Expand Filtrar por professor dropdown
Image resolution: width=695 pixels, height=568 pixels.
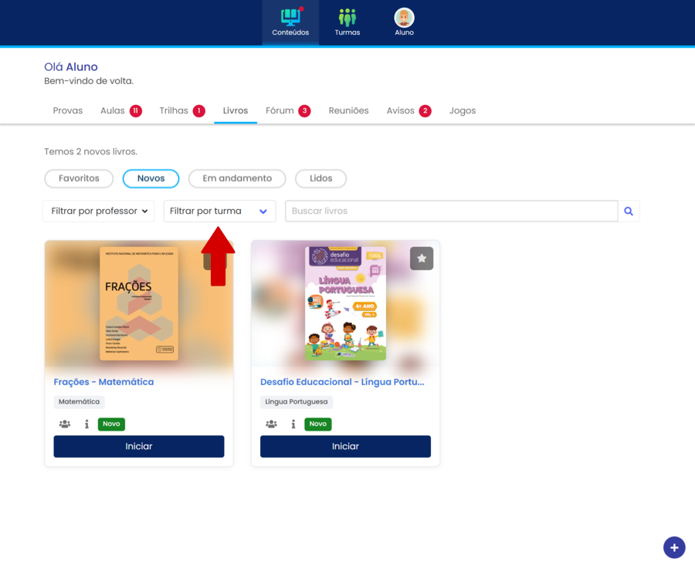click(x=99, y=211)
